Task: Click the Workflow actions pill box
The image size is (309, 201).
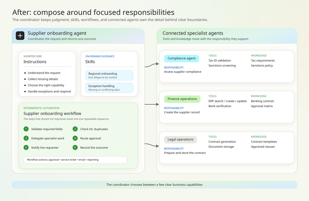Action: (76, 160)
